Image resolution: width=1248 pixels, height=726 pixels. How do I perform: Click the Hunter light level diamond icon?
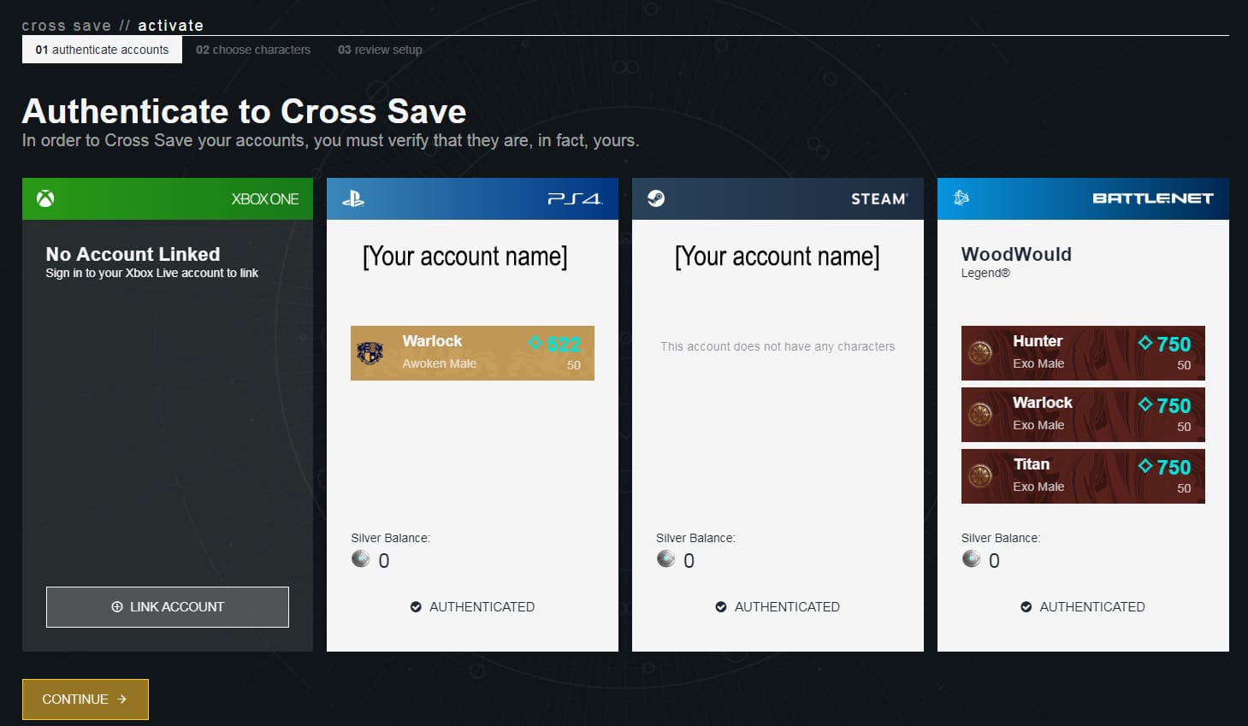(x=1145, y=343)
